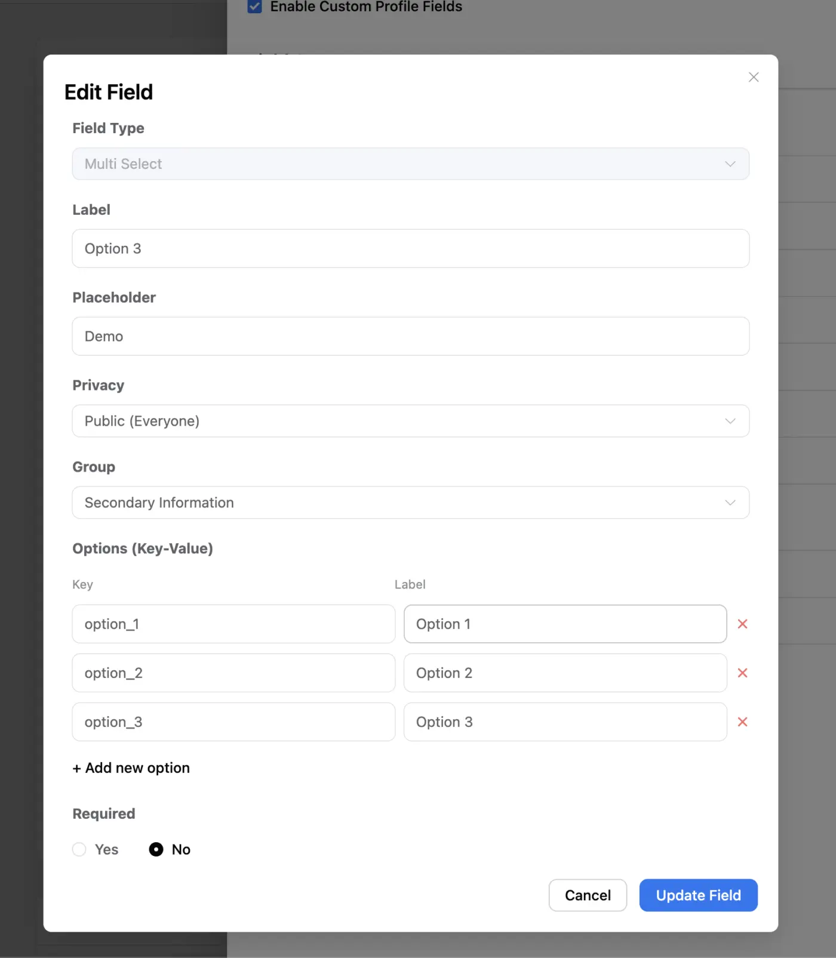Close the Edit Field dialog

point(754,77)
